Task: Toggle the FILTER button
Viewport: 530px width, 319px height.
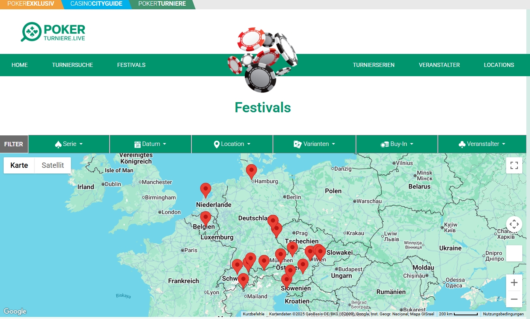Action: (14, 144)
